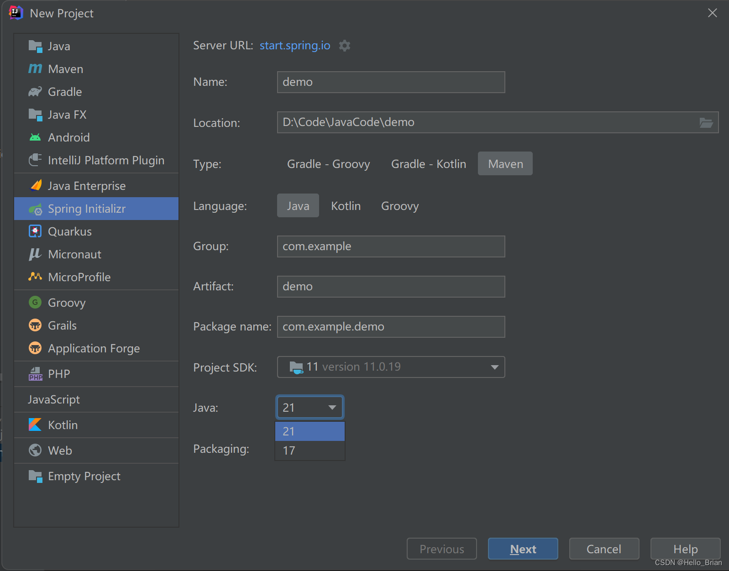Focus the Name input field

tap(391, 82)
